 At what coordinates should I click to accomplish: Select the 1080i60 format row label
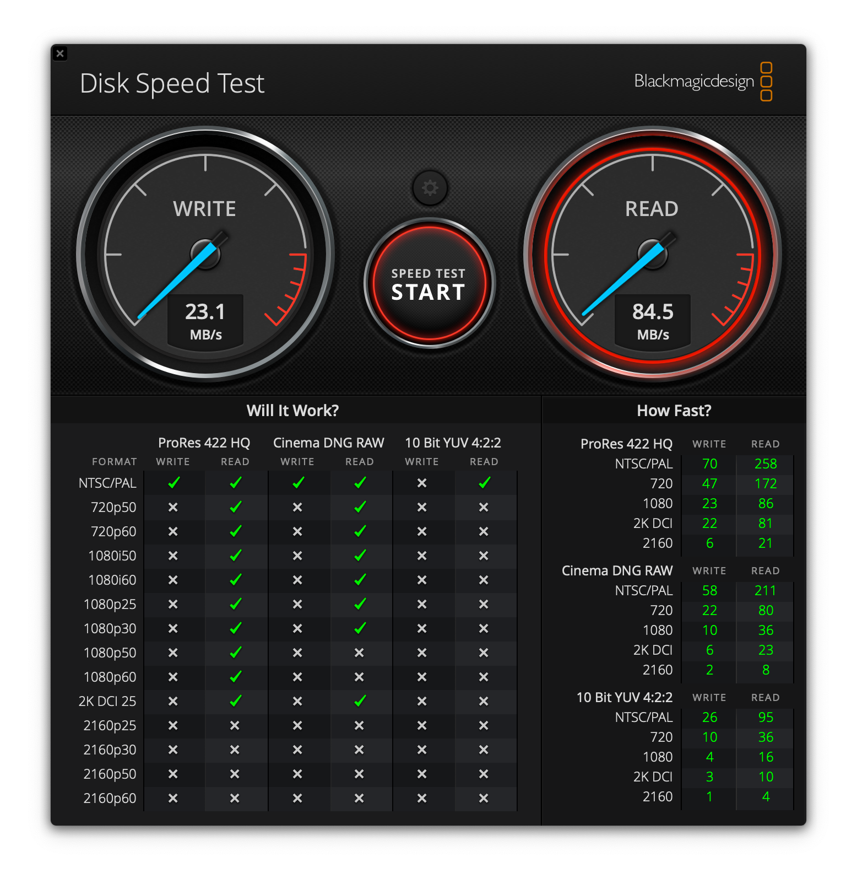[x=112, y=580]
